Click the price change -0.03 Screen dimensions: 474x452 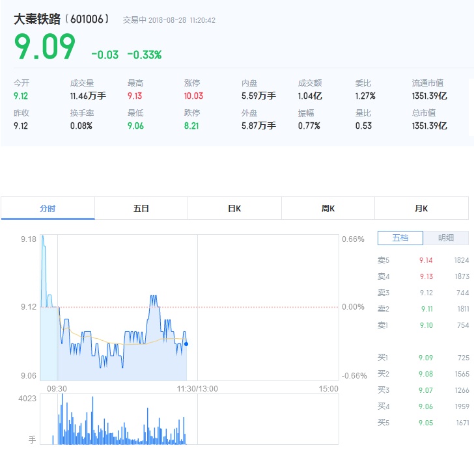[105, 55]
